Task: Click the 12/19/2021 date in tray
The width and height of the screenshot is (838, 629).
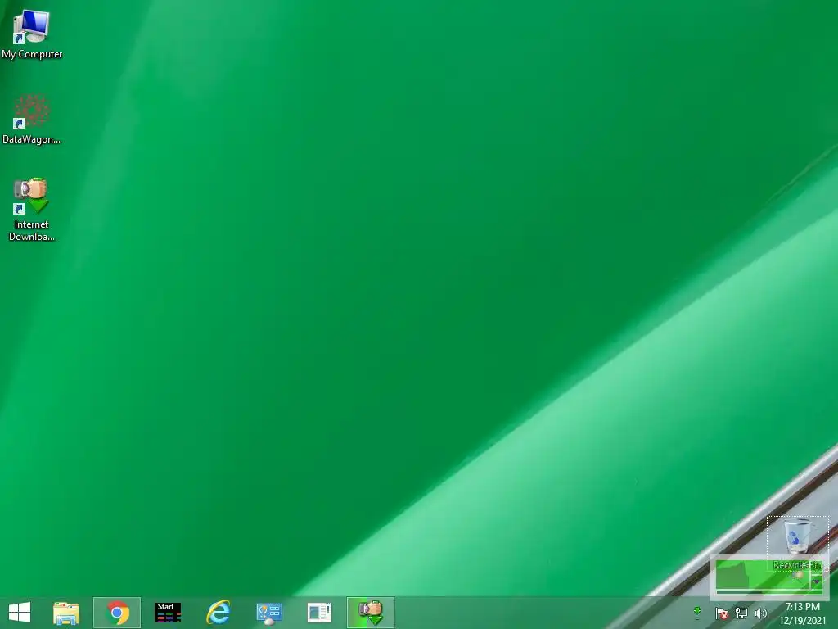Action: [x=802, y=621]
